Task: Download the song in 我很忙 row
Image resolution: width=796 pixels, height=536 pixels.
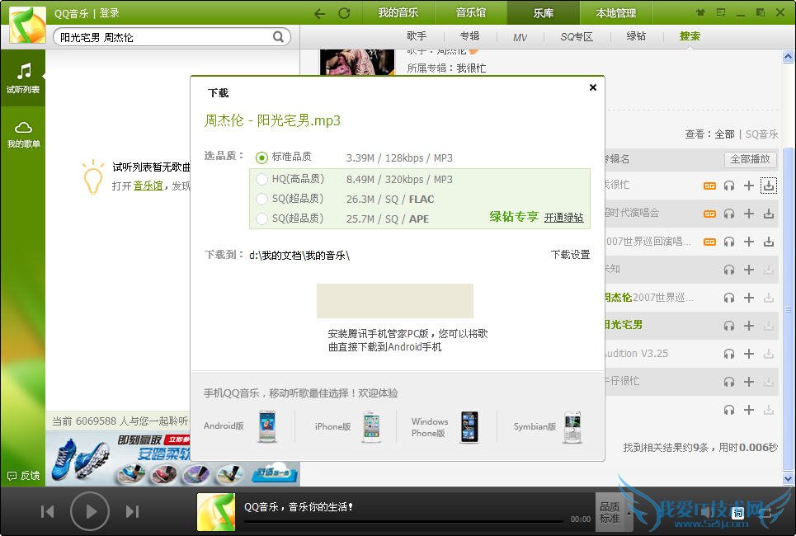Action: [x=769, y=186]
